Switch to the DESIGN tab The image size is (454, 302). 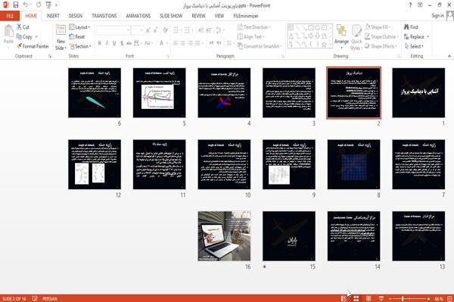(x=76, y=16)
